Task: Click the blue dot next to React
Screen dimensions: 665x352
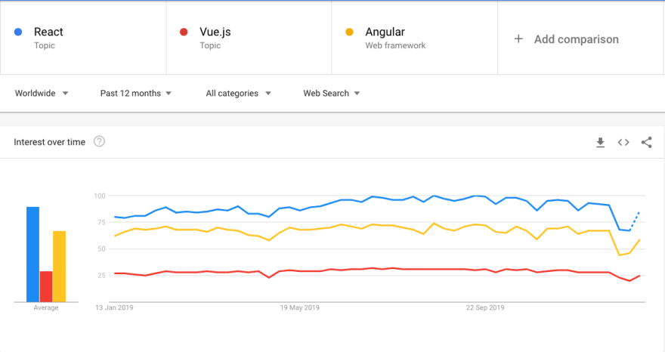Action: pos(18,32)
